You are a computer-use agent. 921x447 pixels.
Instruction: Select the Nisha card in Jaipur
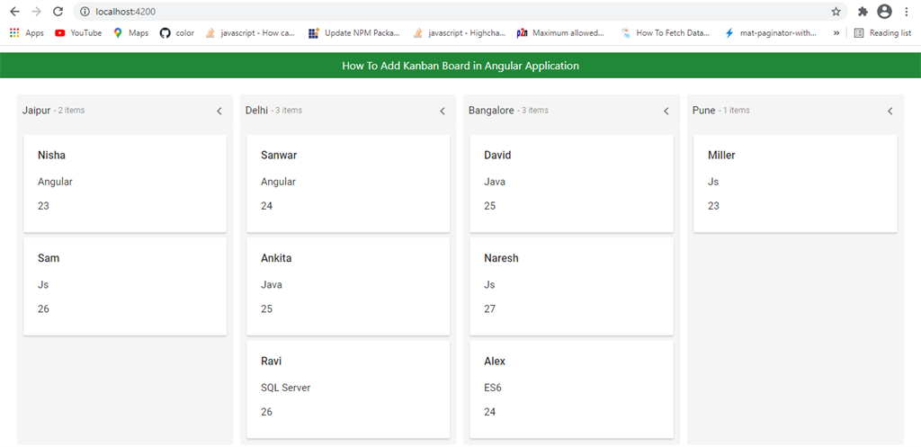(x=125, y=183)
